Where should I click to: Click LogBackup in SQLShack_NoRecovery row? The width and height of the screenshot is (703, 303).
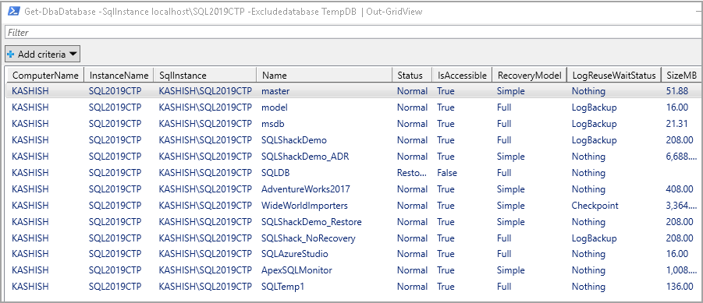click(x=594, y=238)
